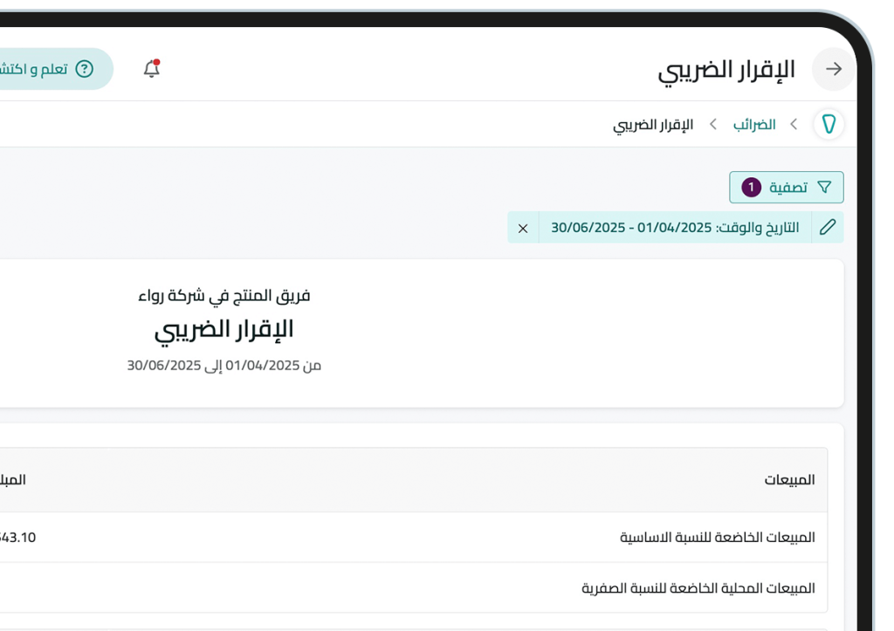This screenshot has width=894, height=631.
Task: Click the red notification dot on the bell
Action: click(x=155, y=61)
